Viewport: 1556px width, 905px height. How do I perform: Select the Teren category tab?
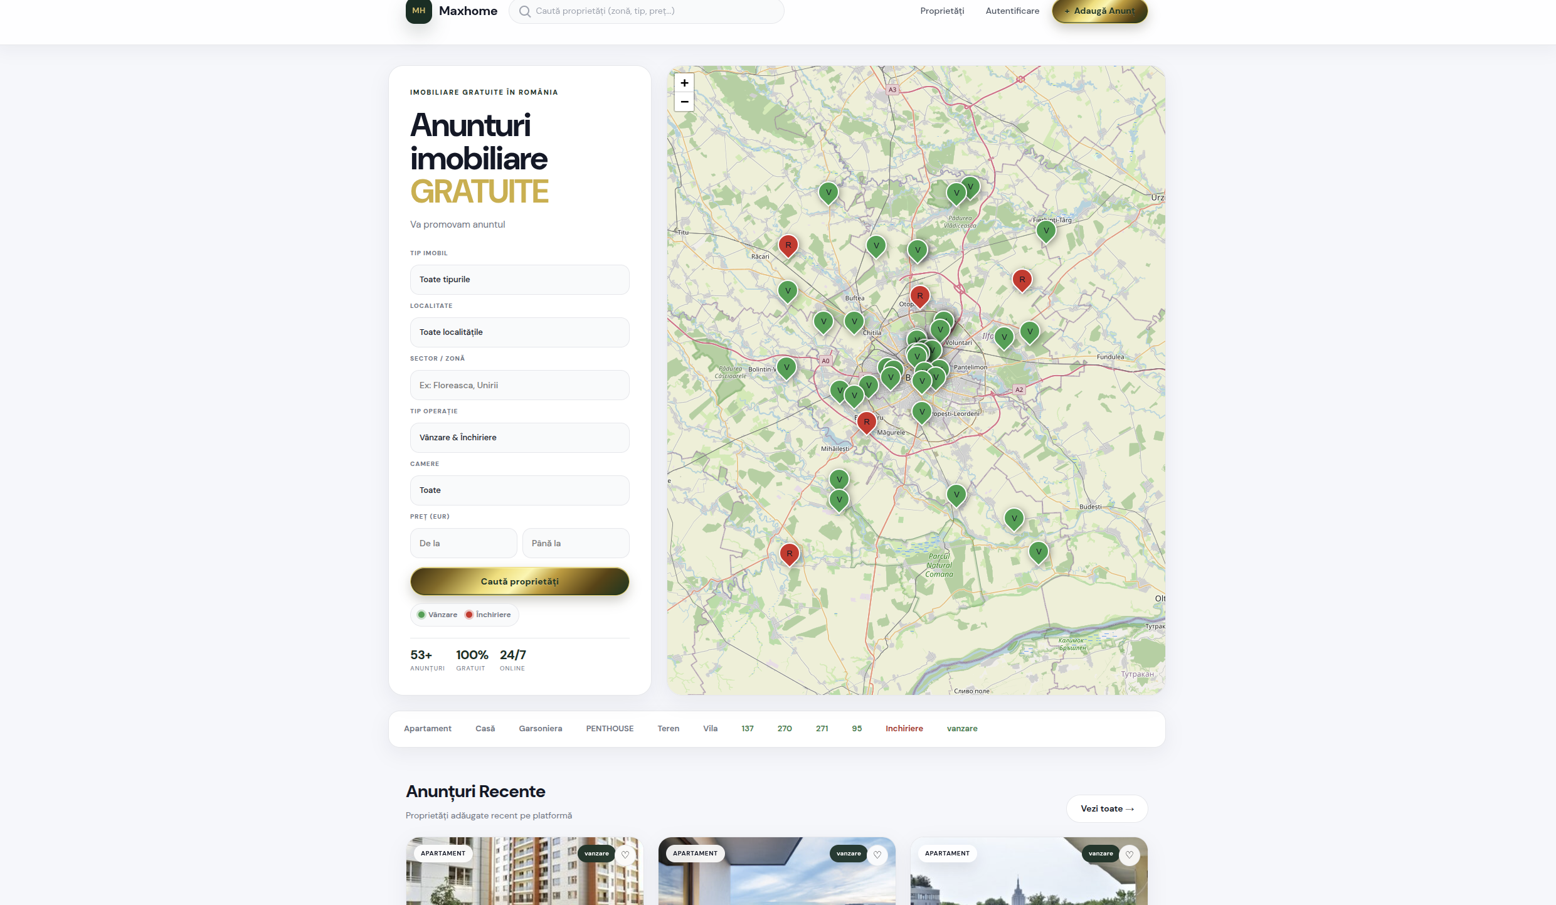point(669,729)
